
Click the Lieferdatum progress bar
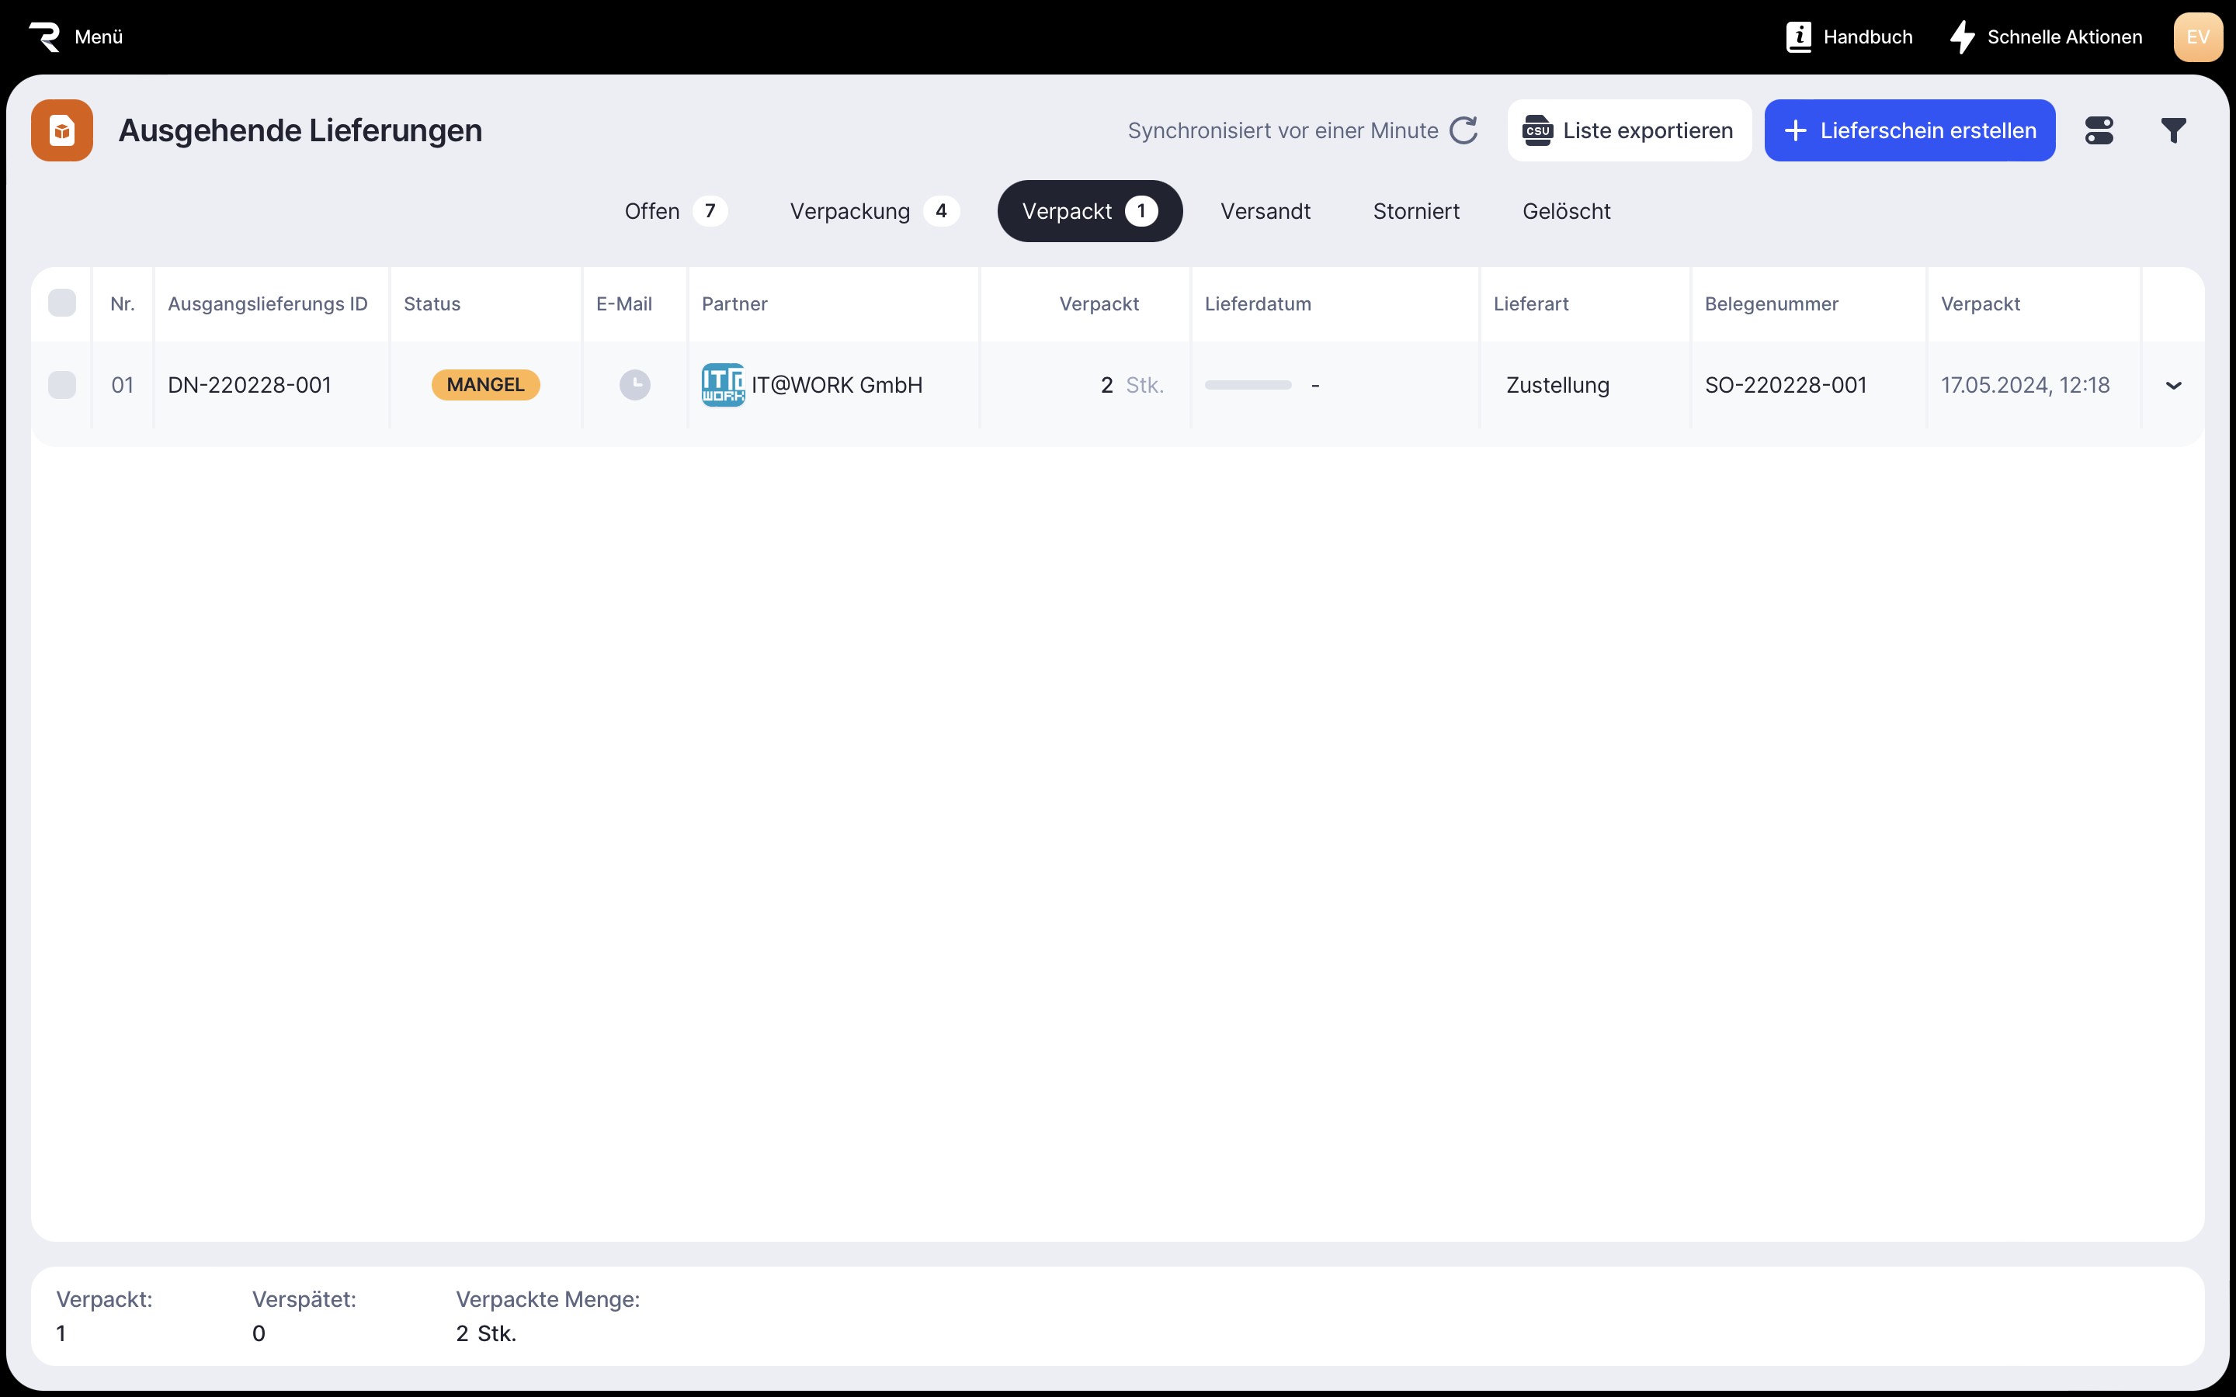pyautogui.click(x=1248, y=384)
